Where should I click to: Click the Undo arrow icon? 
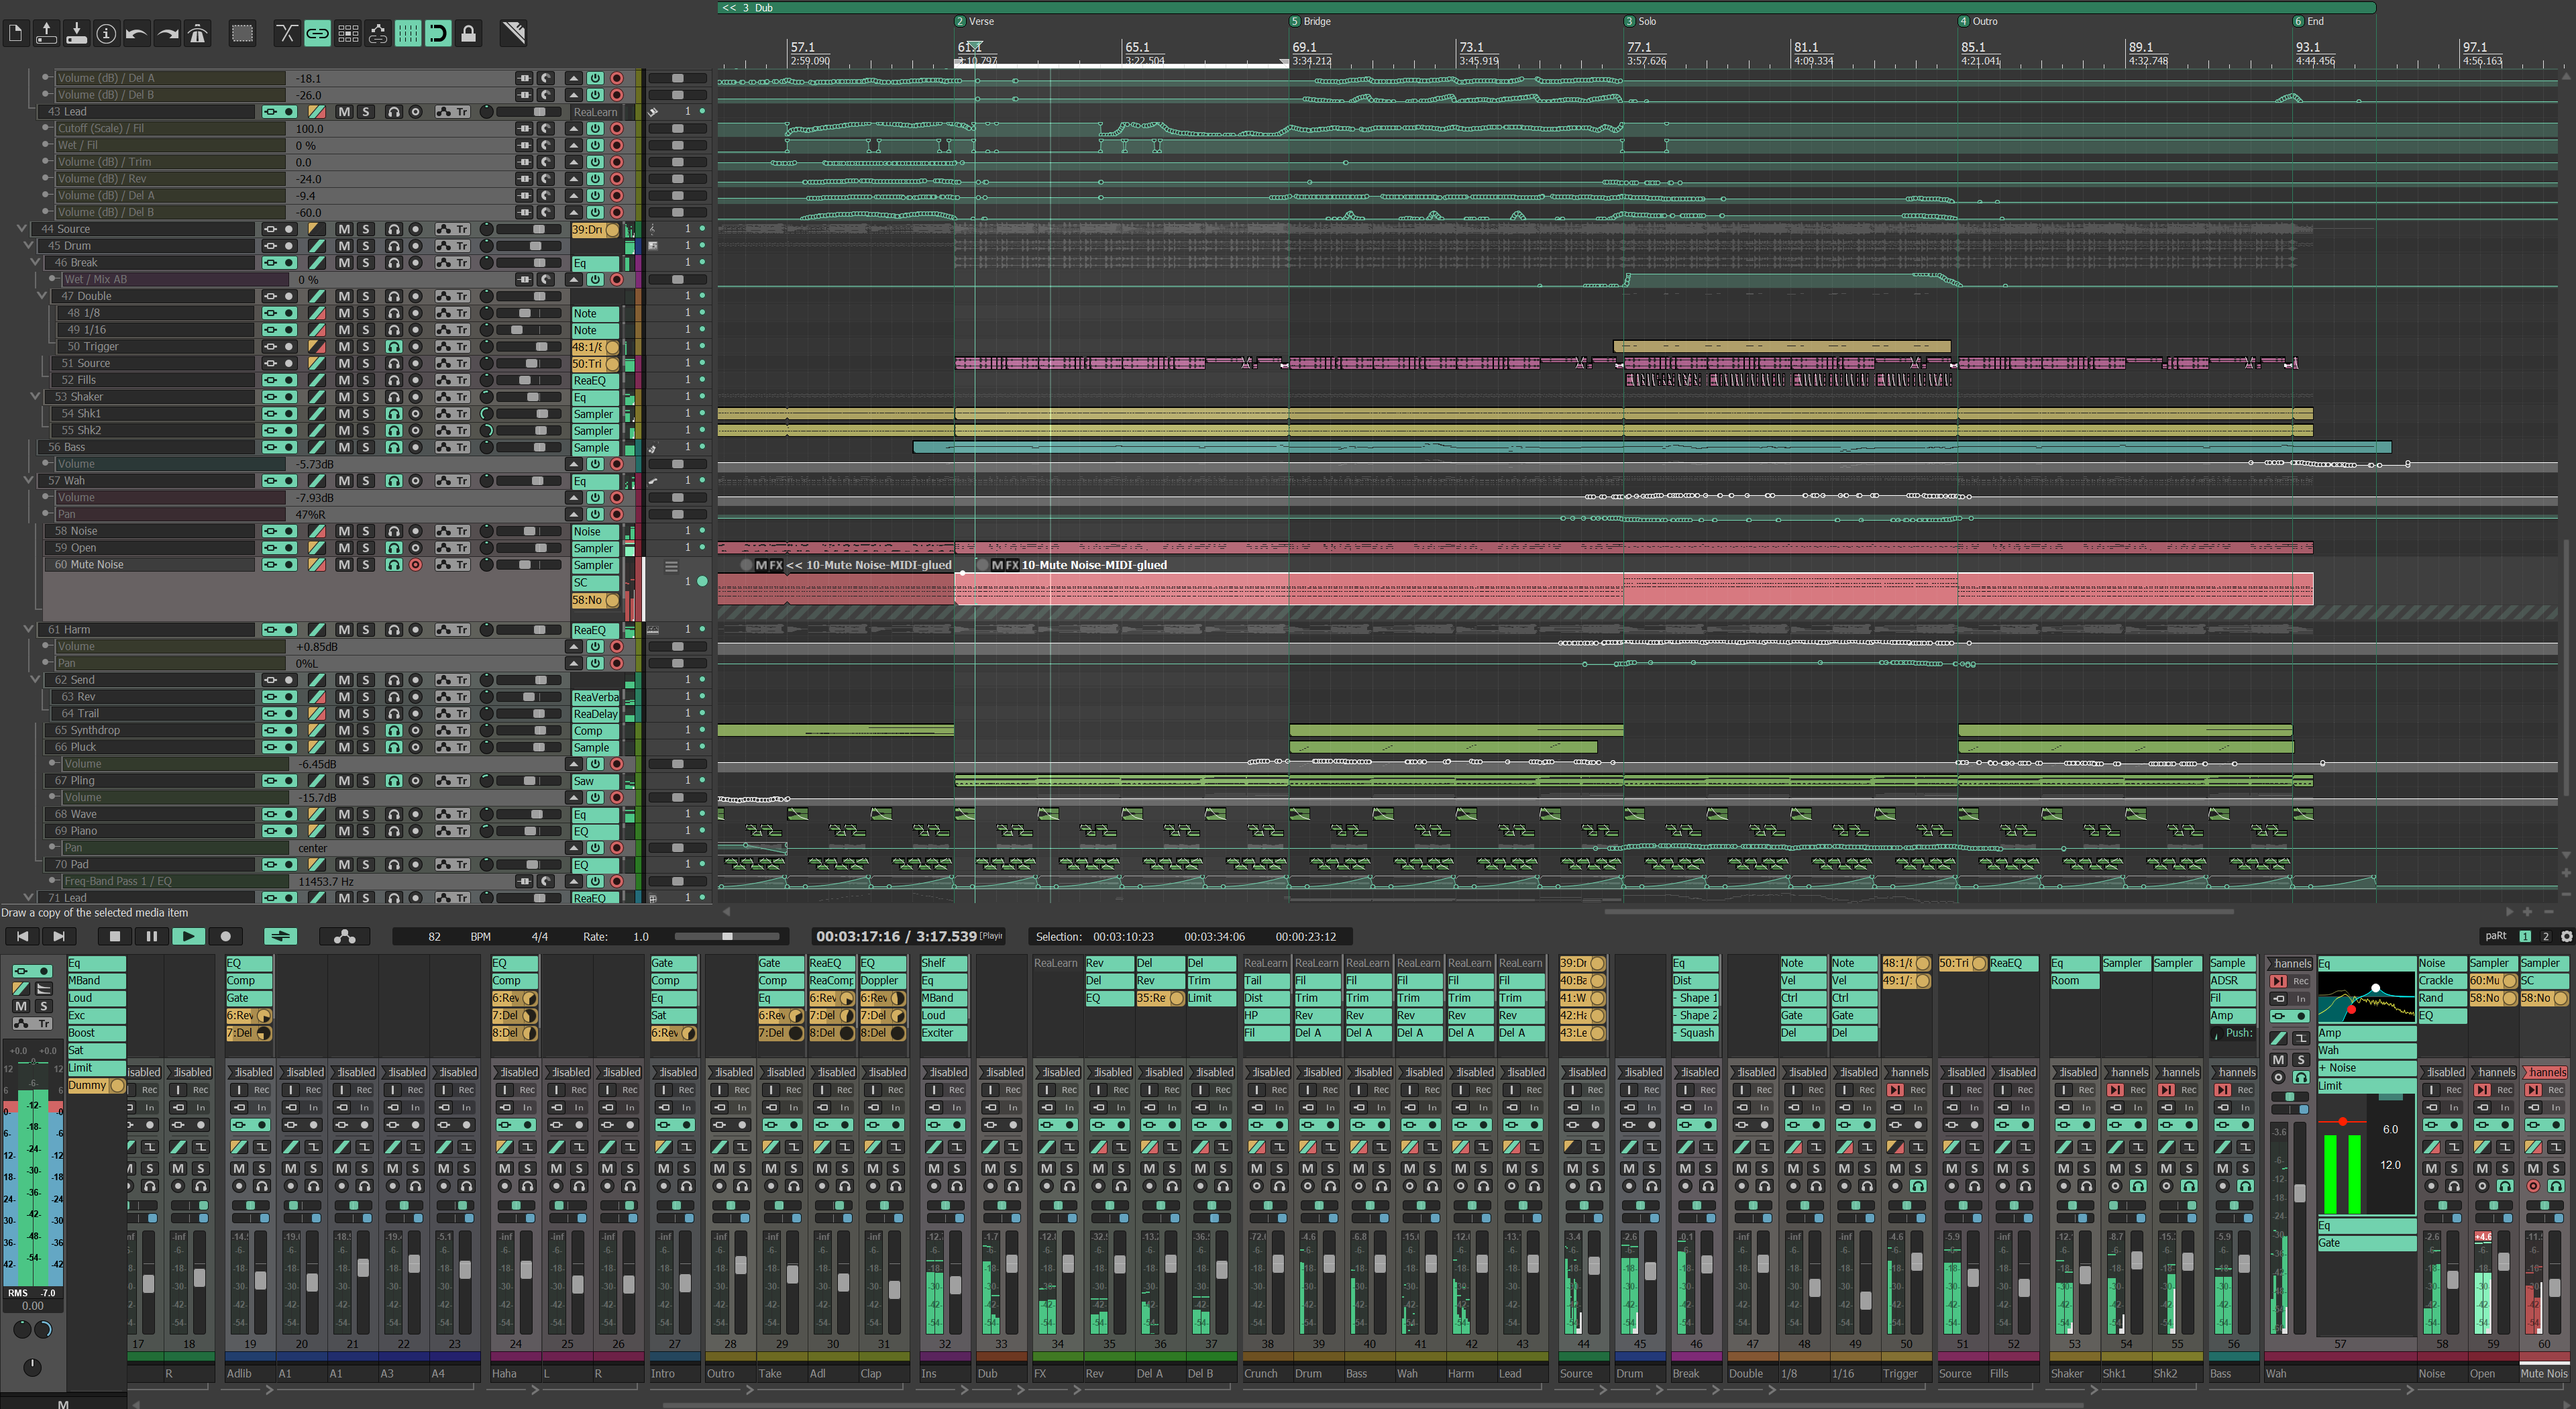point(137,34)
